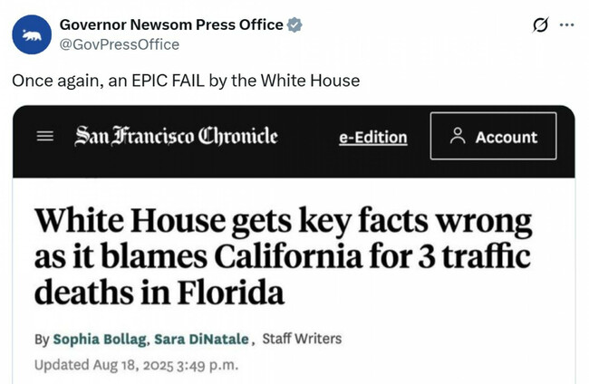Click the Account label text

click(x=506, y=137)
